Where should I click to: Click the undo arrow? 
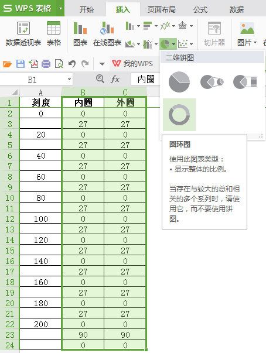(x=72, y=64)
